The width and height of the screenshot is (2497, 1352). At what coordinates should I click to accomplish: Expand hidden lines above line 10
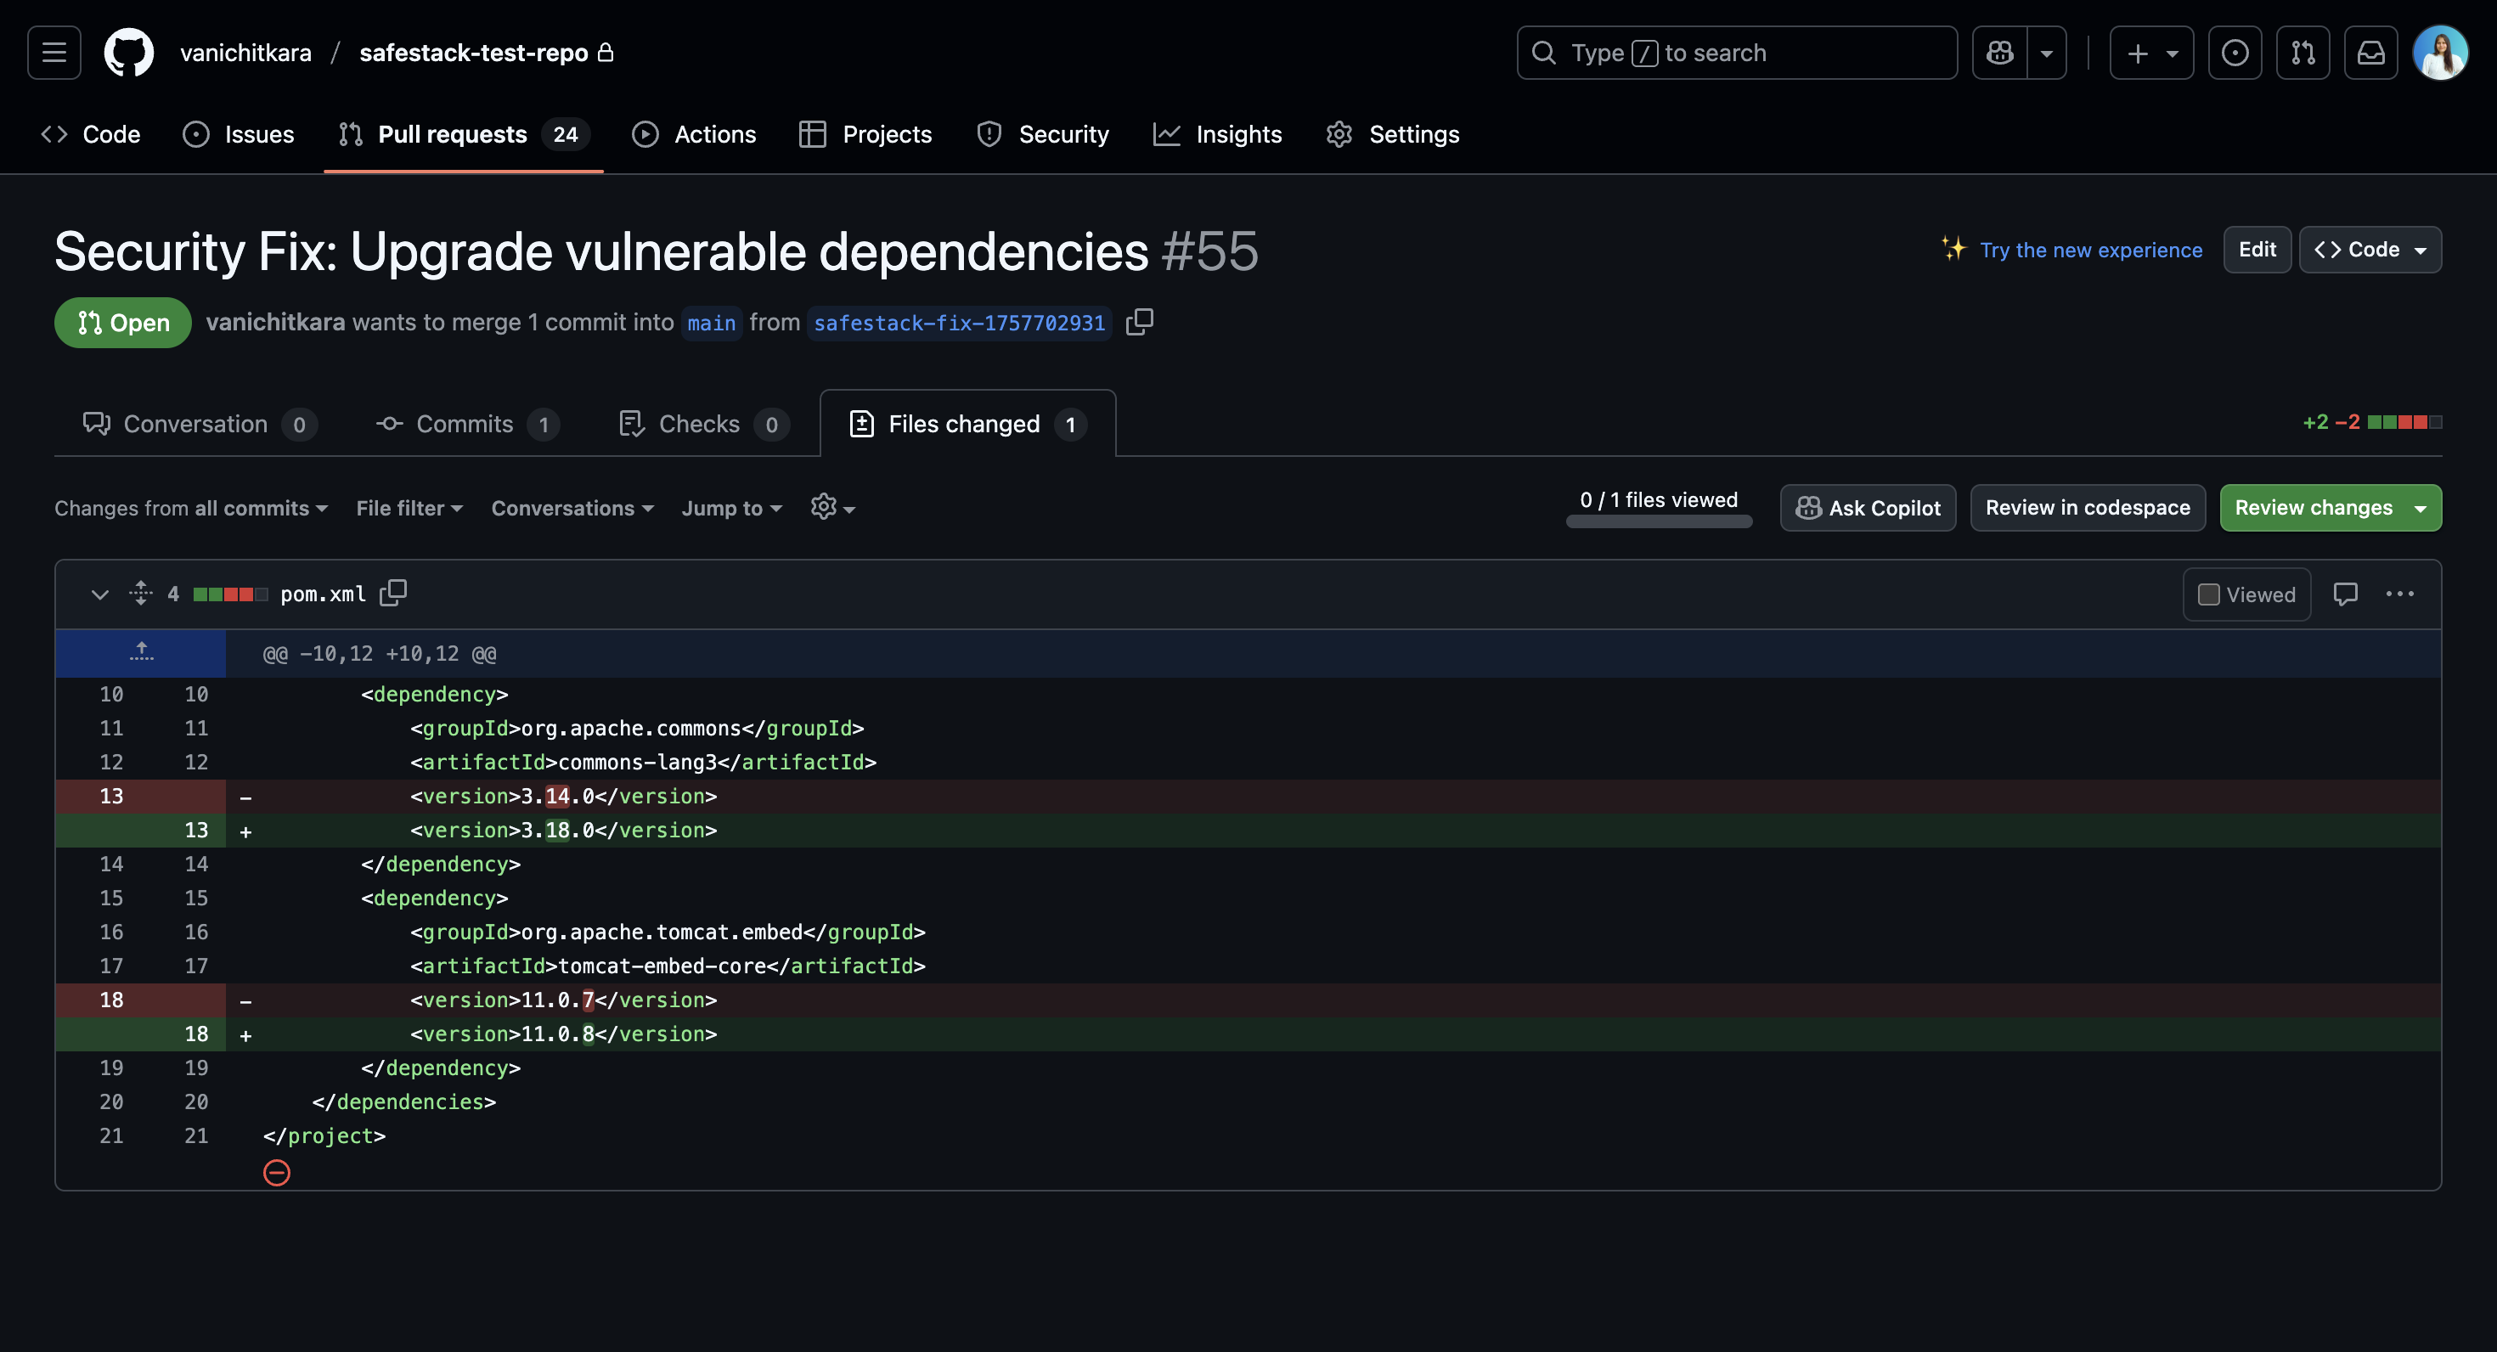point(142,652)
